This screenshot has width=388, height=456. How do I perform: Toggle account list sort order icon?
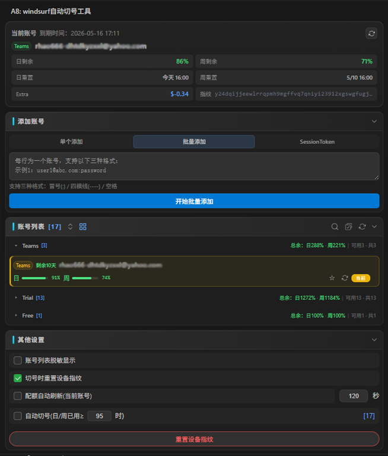tap(70, 227)
